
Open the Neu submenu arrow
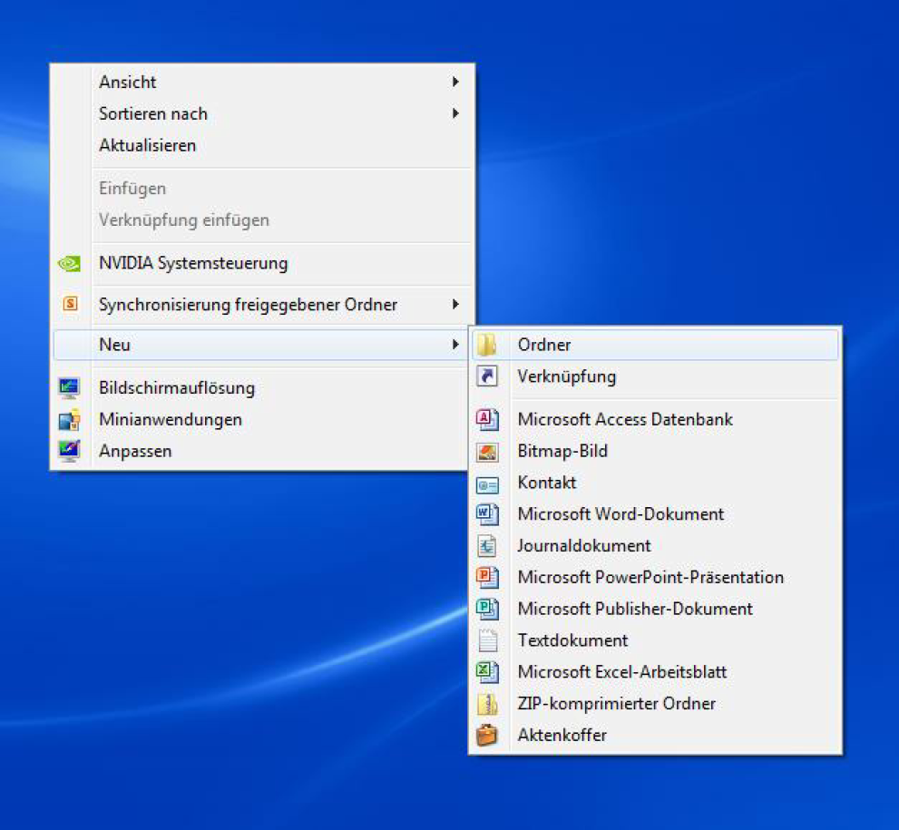tap(455, 345)
